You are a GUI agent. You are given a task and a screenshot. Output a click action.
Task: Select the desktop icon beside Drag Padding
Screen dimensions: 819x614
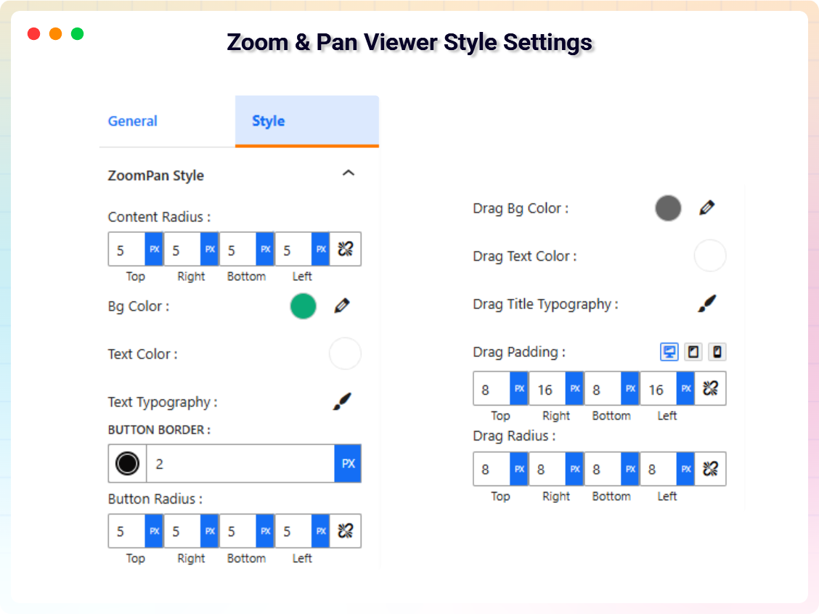click(x=669, y=351)
